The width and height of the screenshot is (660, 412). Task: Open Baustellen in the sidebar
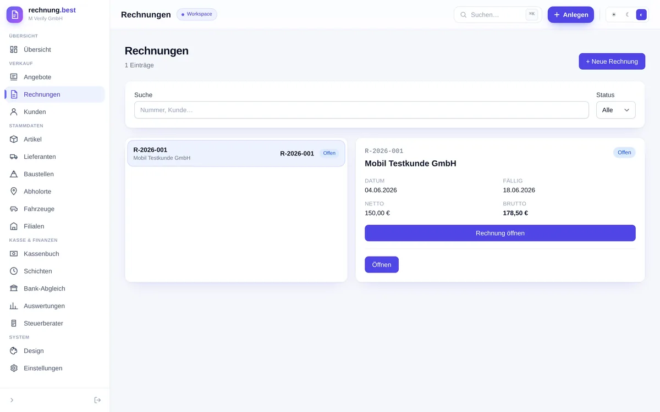[x=54, y=174]
